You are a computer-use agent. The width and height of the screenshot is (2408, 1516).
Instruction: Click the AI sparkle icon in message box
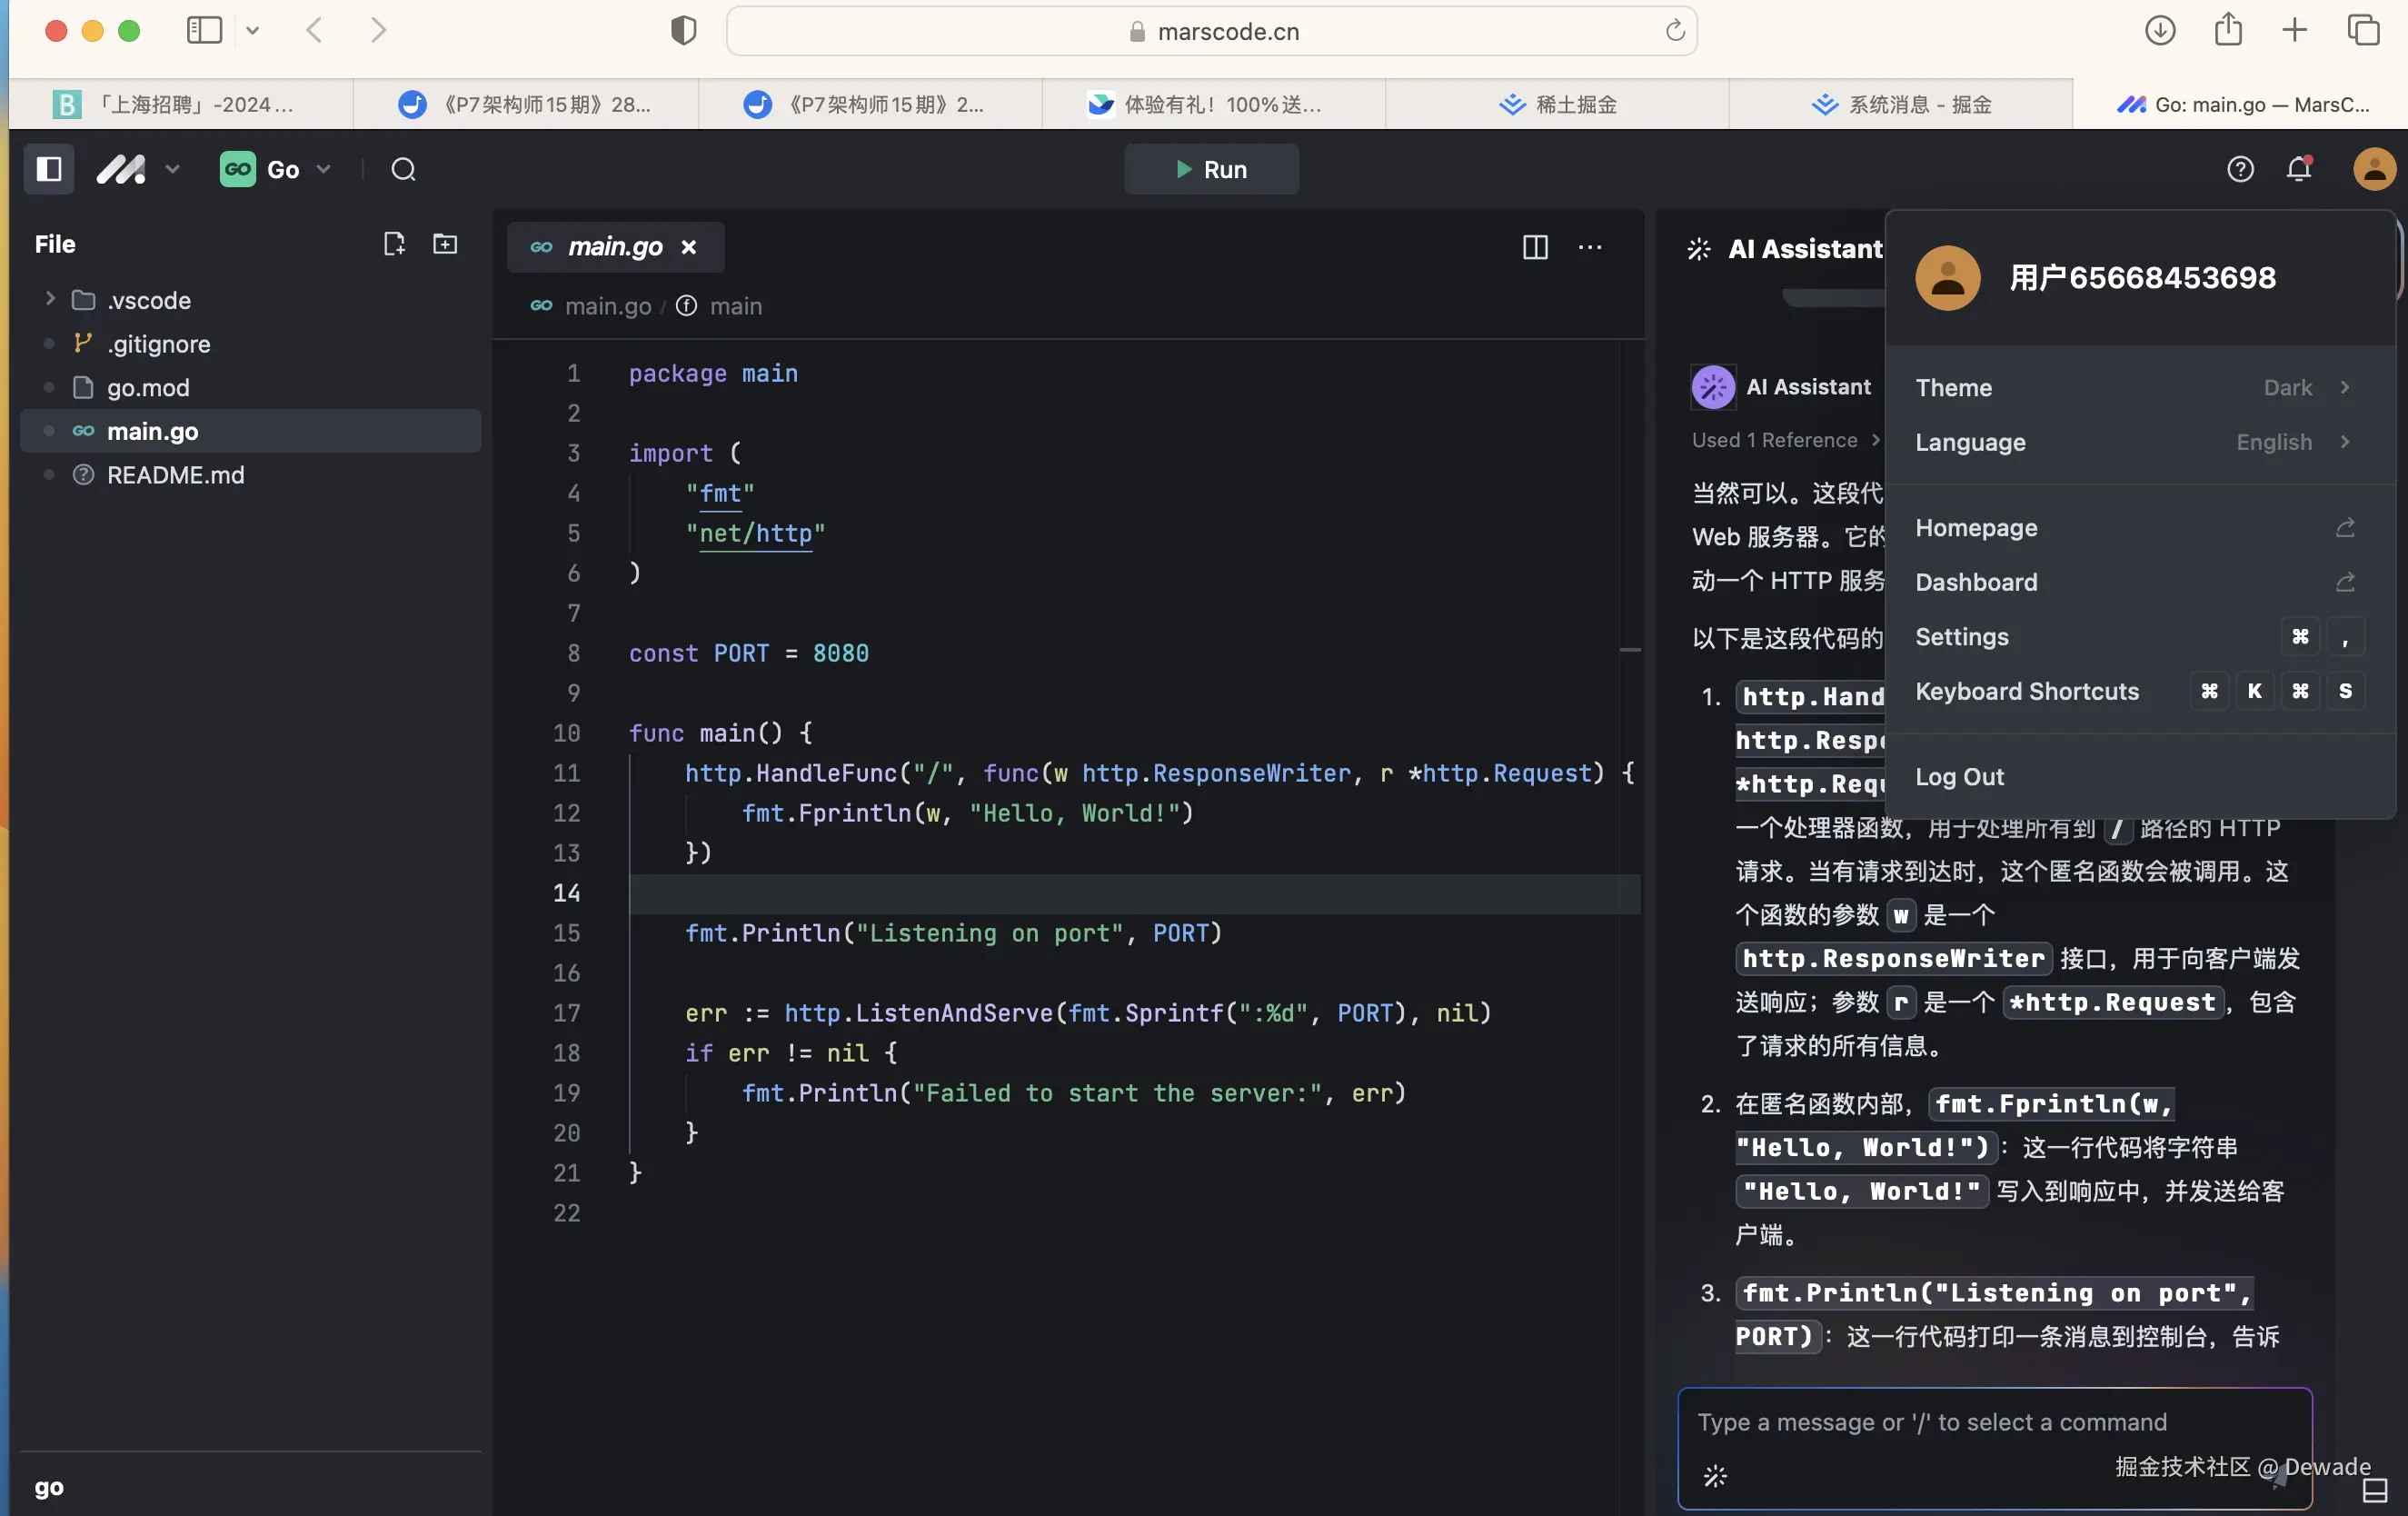click(1715, 1476)
